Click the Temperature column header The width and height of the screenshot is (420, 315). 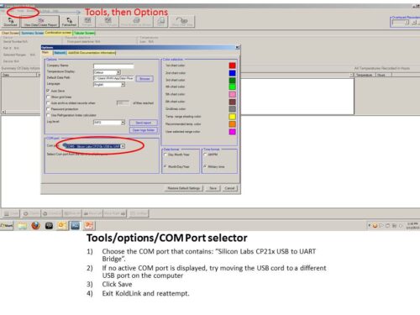tap(365, 75)
